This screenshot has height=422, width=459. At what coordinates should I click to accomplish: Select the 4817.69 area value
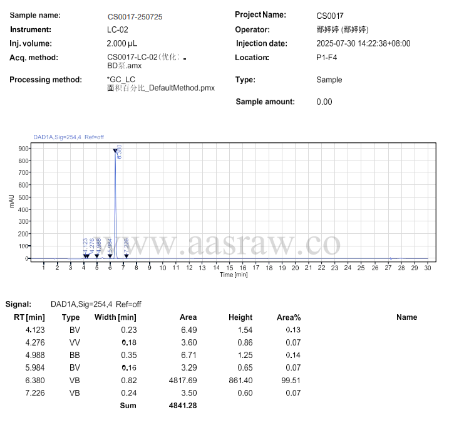point(183,380)
